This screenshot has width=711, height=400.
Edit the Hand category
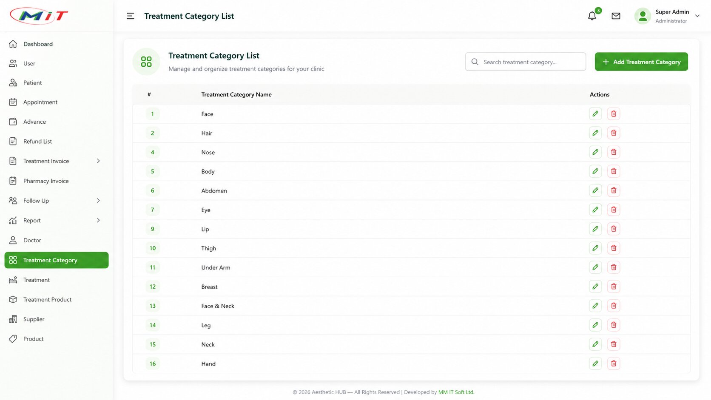pyautogui.click(x=595, y=363)
